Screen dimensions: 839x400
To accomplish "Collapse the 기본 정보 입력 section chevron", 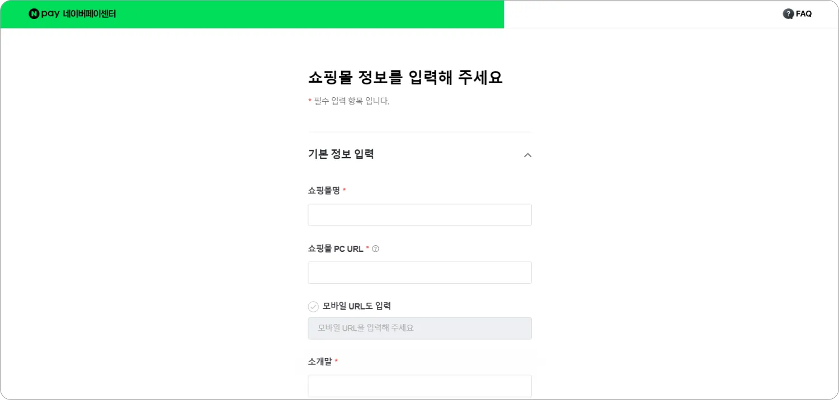I will point(527,155).
